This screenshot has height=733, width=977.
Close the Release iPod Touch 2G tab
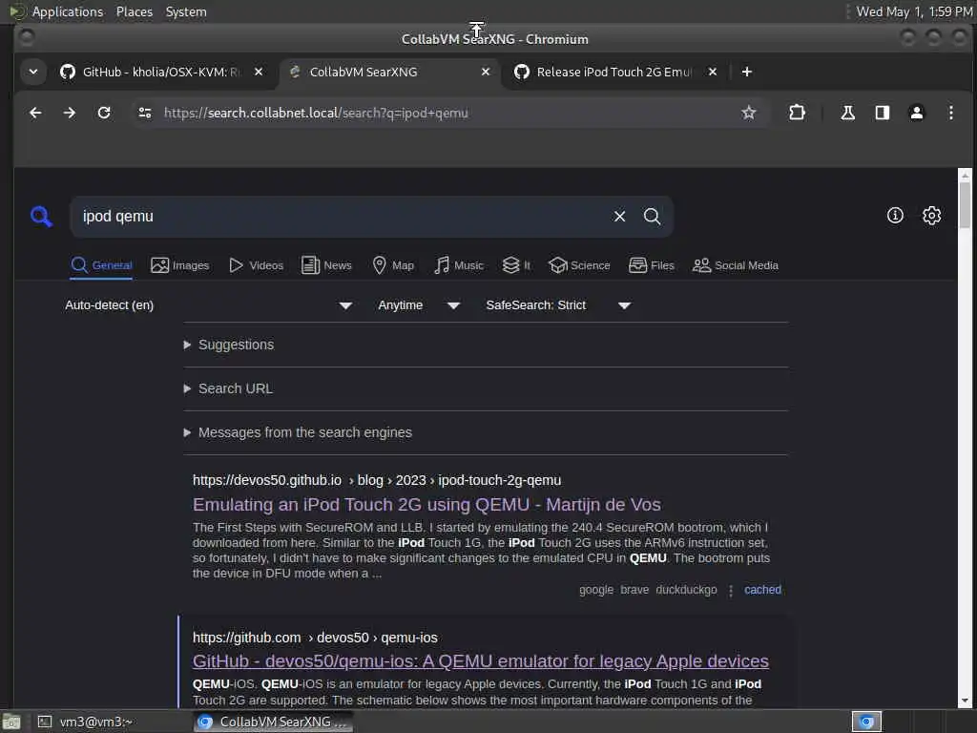pyautogui.click(x=712, y=72)
